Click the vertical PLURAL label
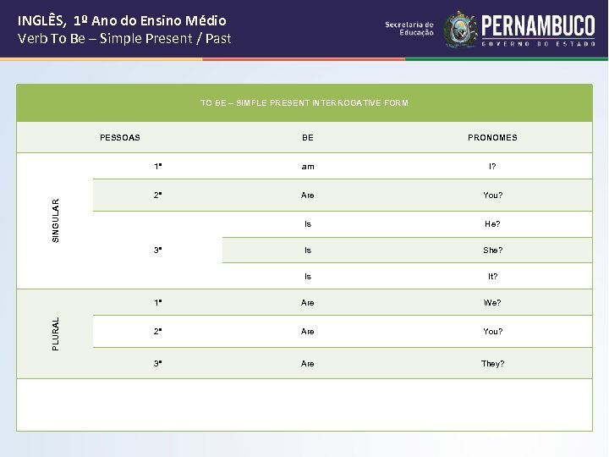 click(56, 333)
